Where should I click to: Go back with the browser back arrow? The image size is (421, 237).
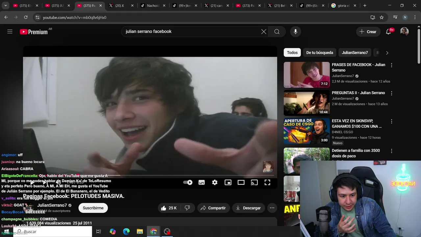point(6,17)
